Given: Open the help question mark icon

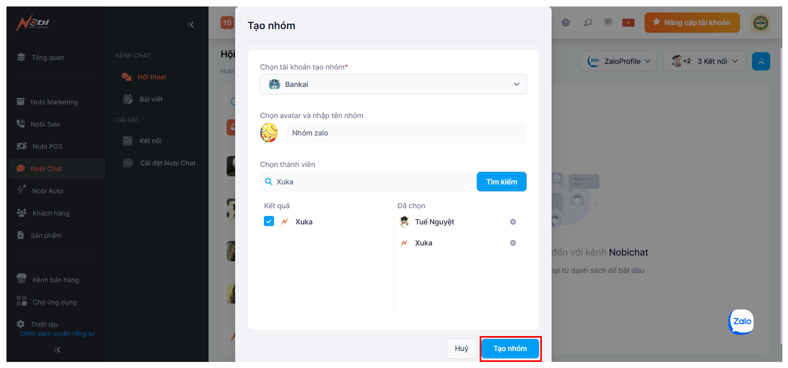Looking at the screenshot, I should [x=566, y=23].
